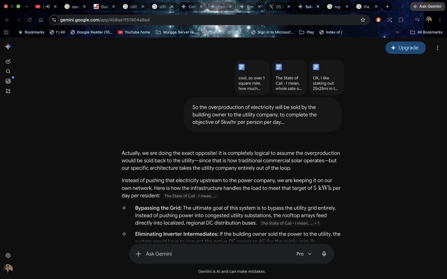Open the 'f | All' bookmark
This screenshot has width=447, height=279.
(57, 32)
